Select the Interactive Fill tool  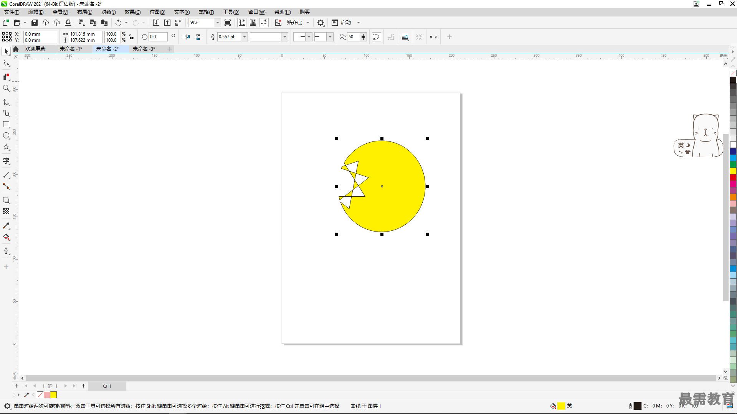[x=6, y=237]
